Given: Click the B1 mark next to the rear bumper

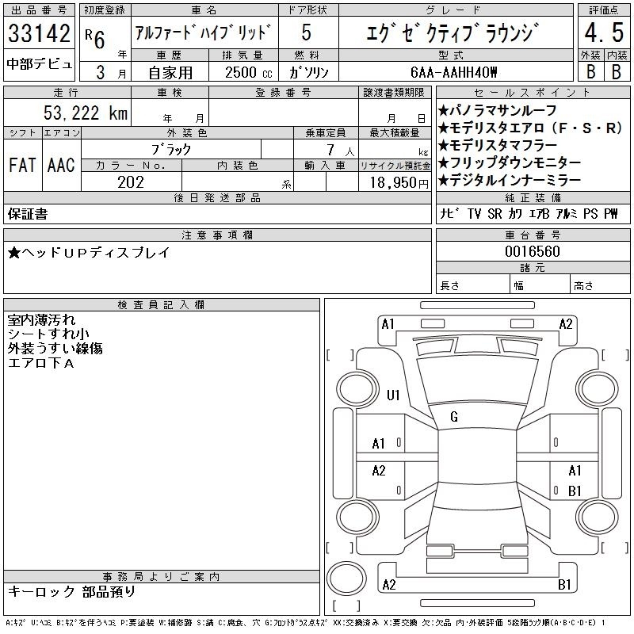Looking at the screenshot, I should pyautogui.click(x=564, y=585).
